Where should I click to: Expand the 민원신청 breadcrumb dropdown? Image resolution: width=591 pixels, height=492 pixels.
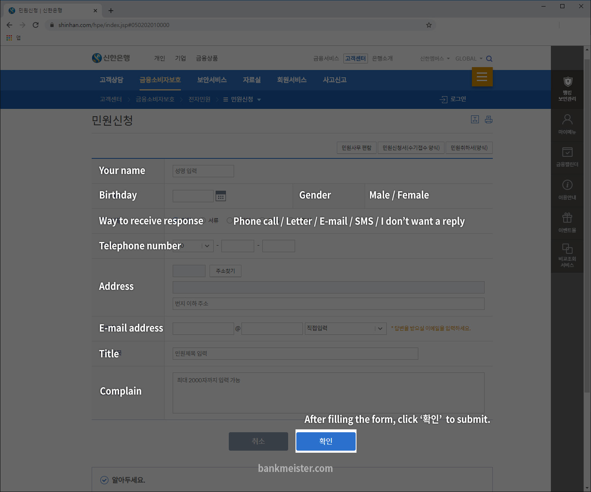coord(259,99)
